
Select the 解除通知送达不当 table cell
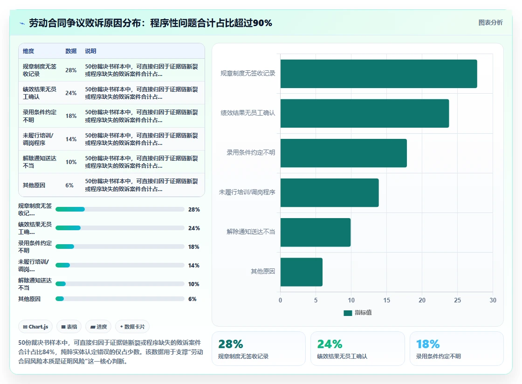(x=40, y=162)
